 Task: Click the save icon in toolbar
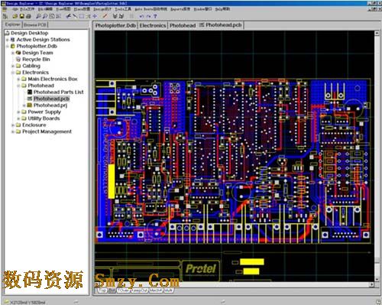point(21,16)
